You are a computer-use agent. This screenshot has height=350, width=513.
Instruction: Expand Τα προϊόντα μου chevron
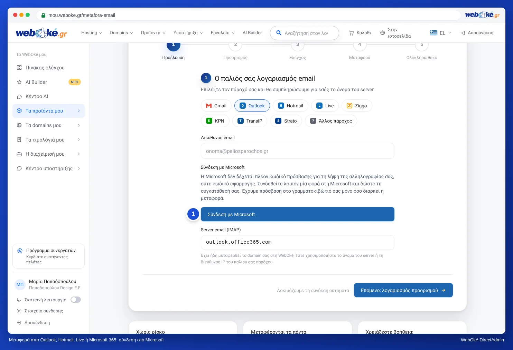click(x=79, y=111)
